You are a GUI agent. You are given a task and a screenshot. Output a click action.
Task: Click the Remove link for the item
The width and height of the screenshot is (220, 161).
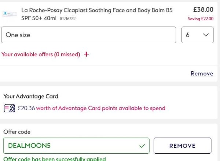[202, 74]
